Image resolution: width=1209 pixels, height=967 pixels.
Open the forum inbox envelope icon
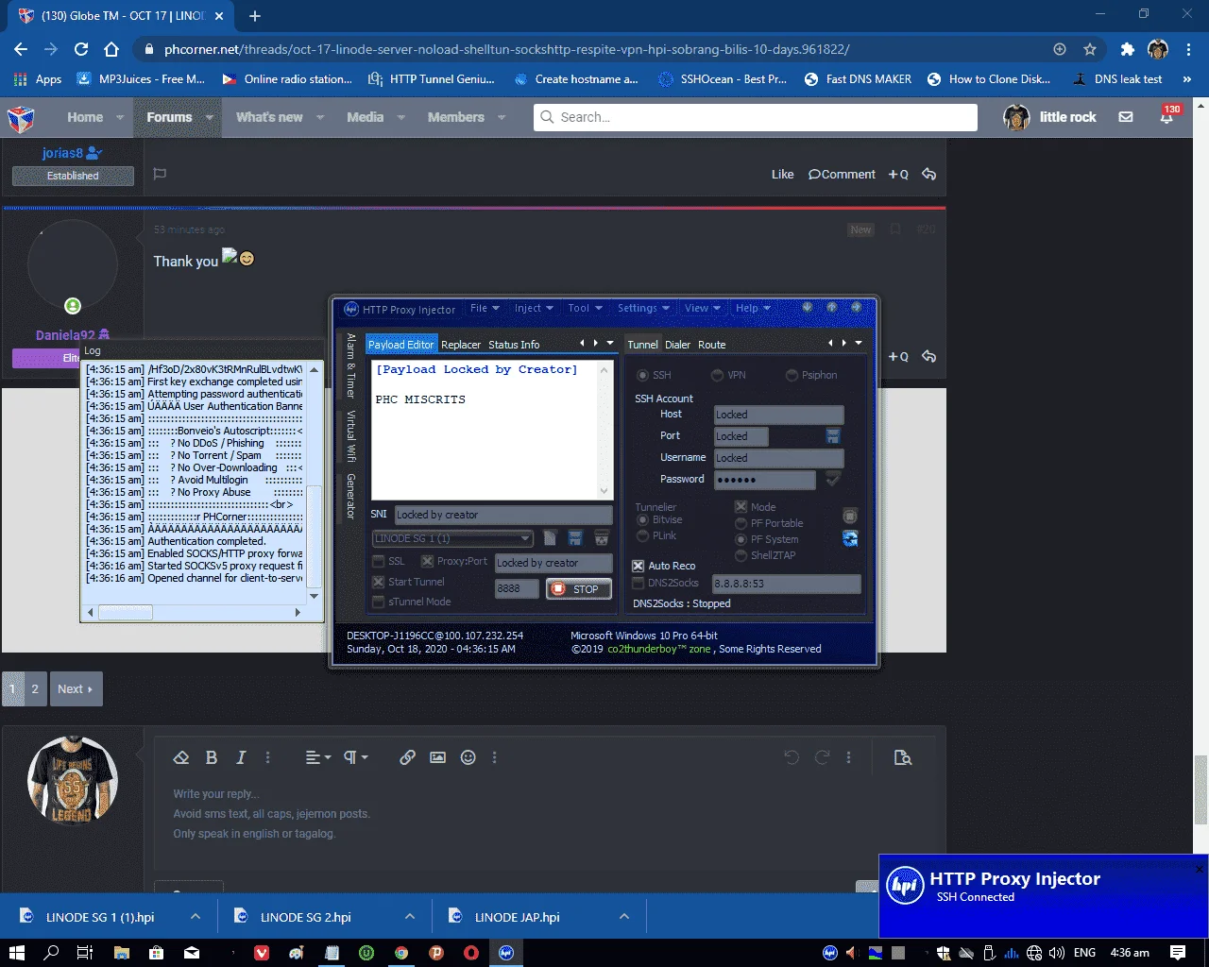(x=1126, y=117)
